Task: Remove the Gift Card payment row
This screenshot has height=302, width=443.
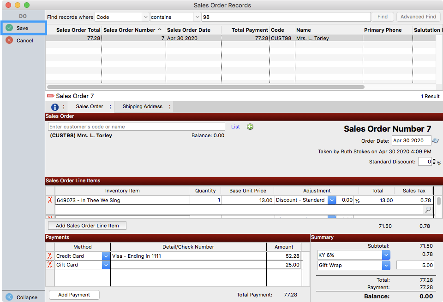Action: [50, 265]
